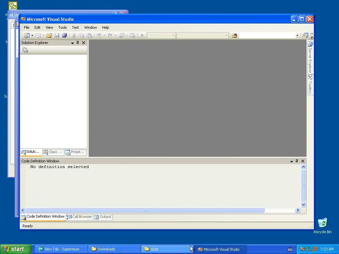Open the Solution Configurations combo box
339x254 pixels.
(161, 35)
